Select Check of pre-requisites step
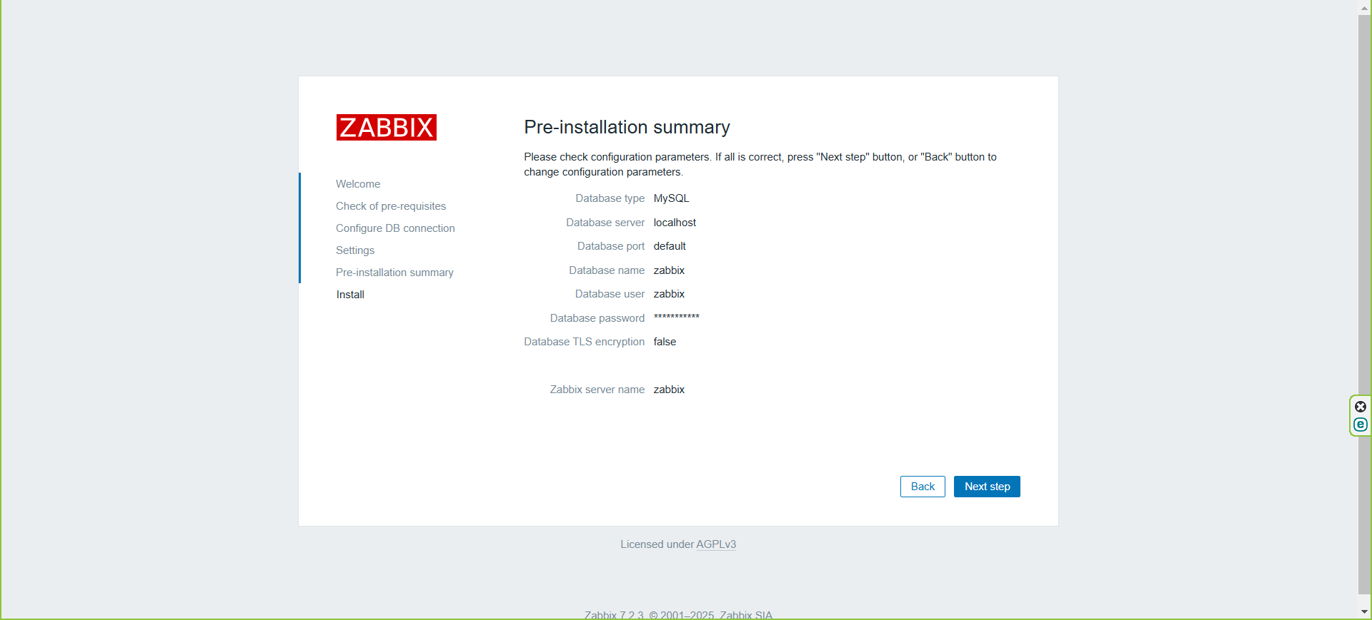 coord(391,206)
